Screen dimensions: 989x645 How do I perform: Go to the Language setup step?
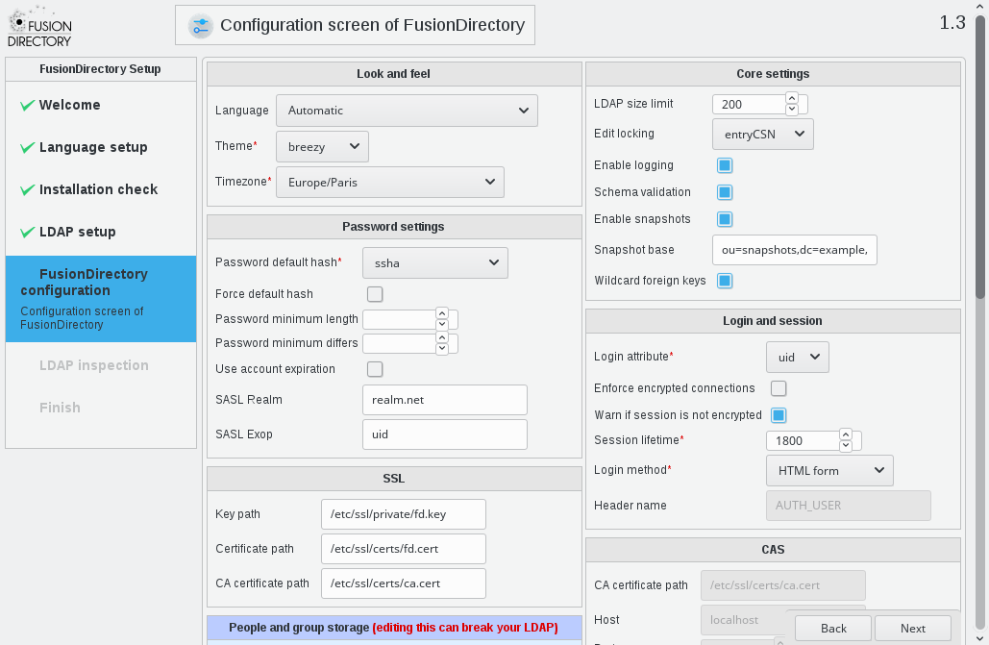(93, 147)
